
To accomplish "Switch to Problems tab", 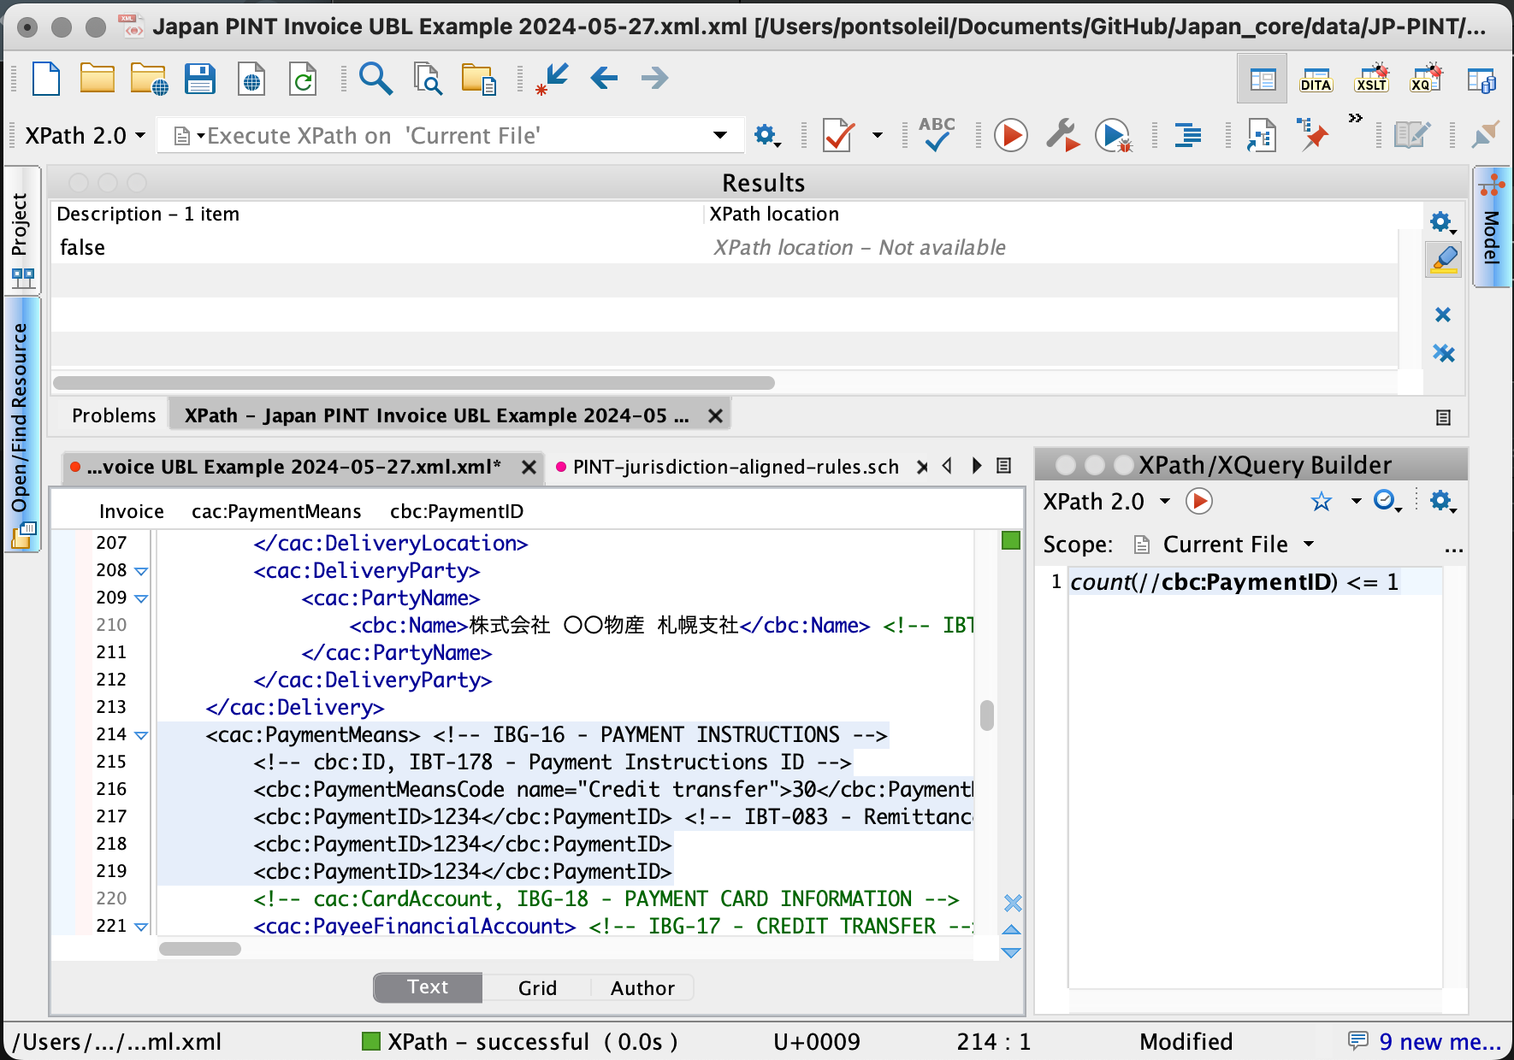I will pos(114,415).
